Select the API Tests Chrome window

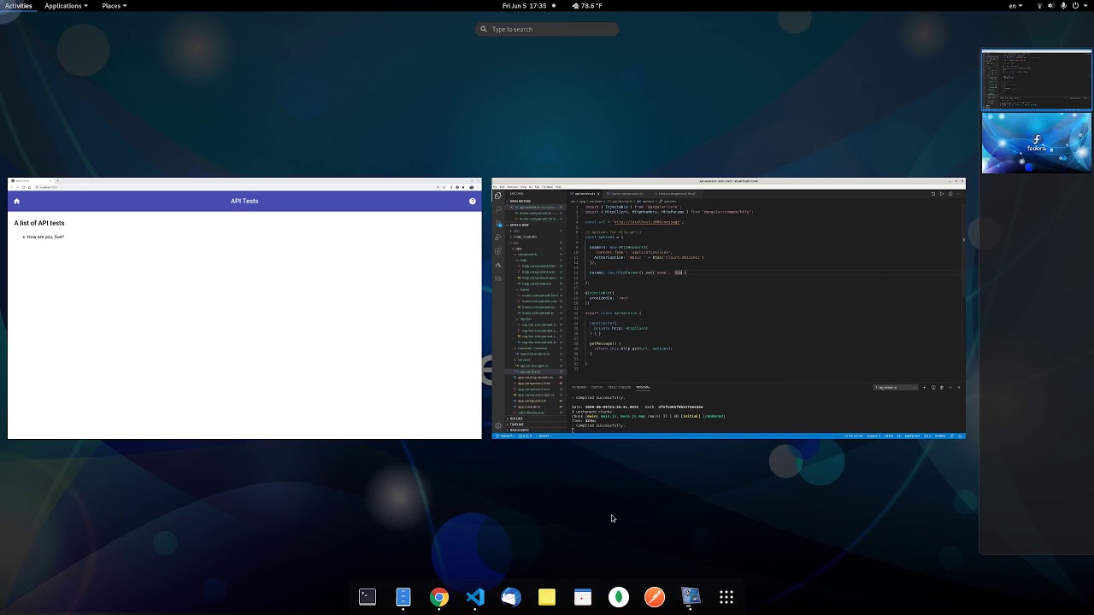244,308
